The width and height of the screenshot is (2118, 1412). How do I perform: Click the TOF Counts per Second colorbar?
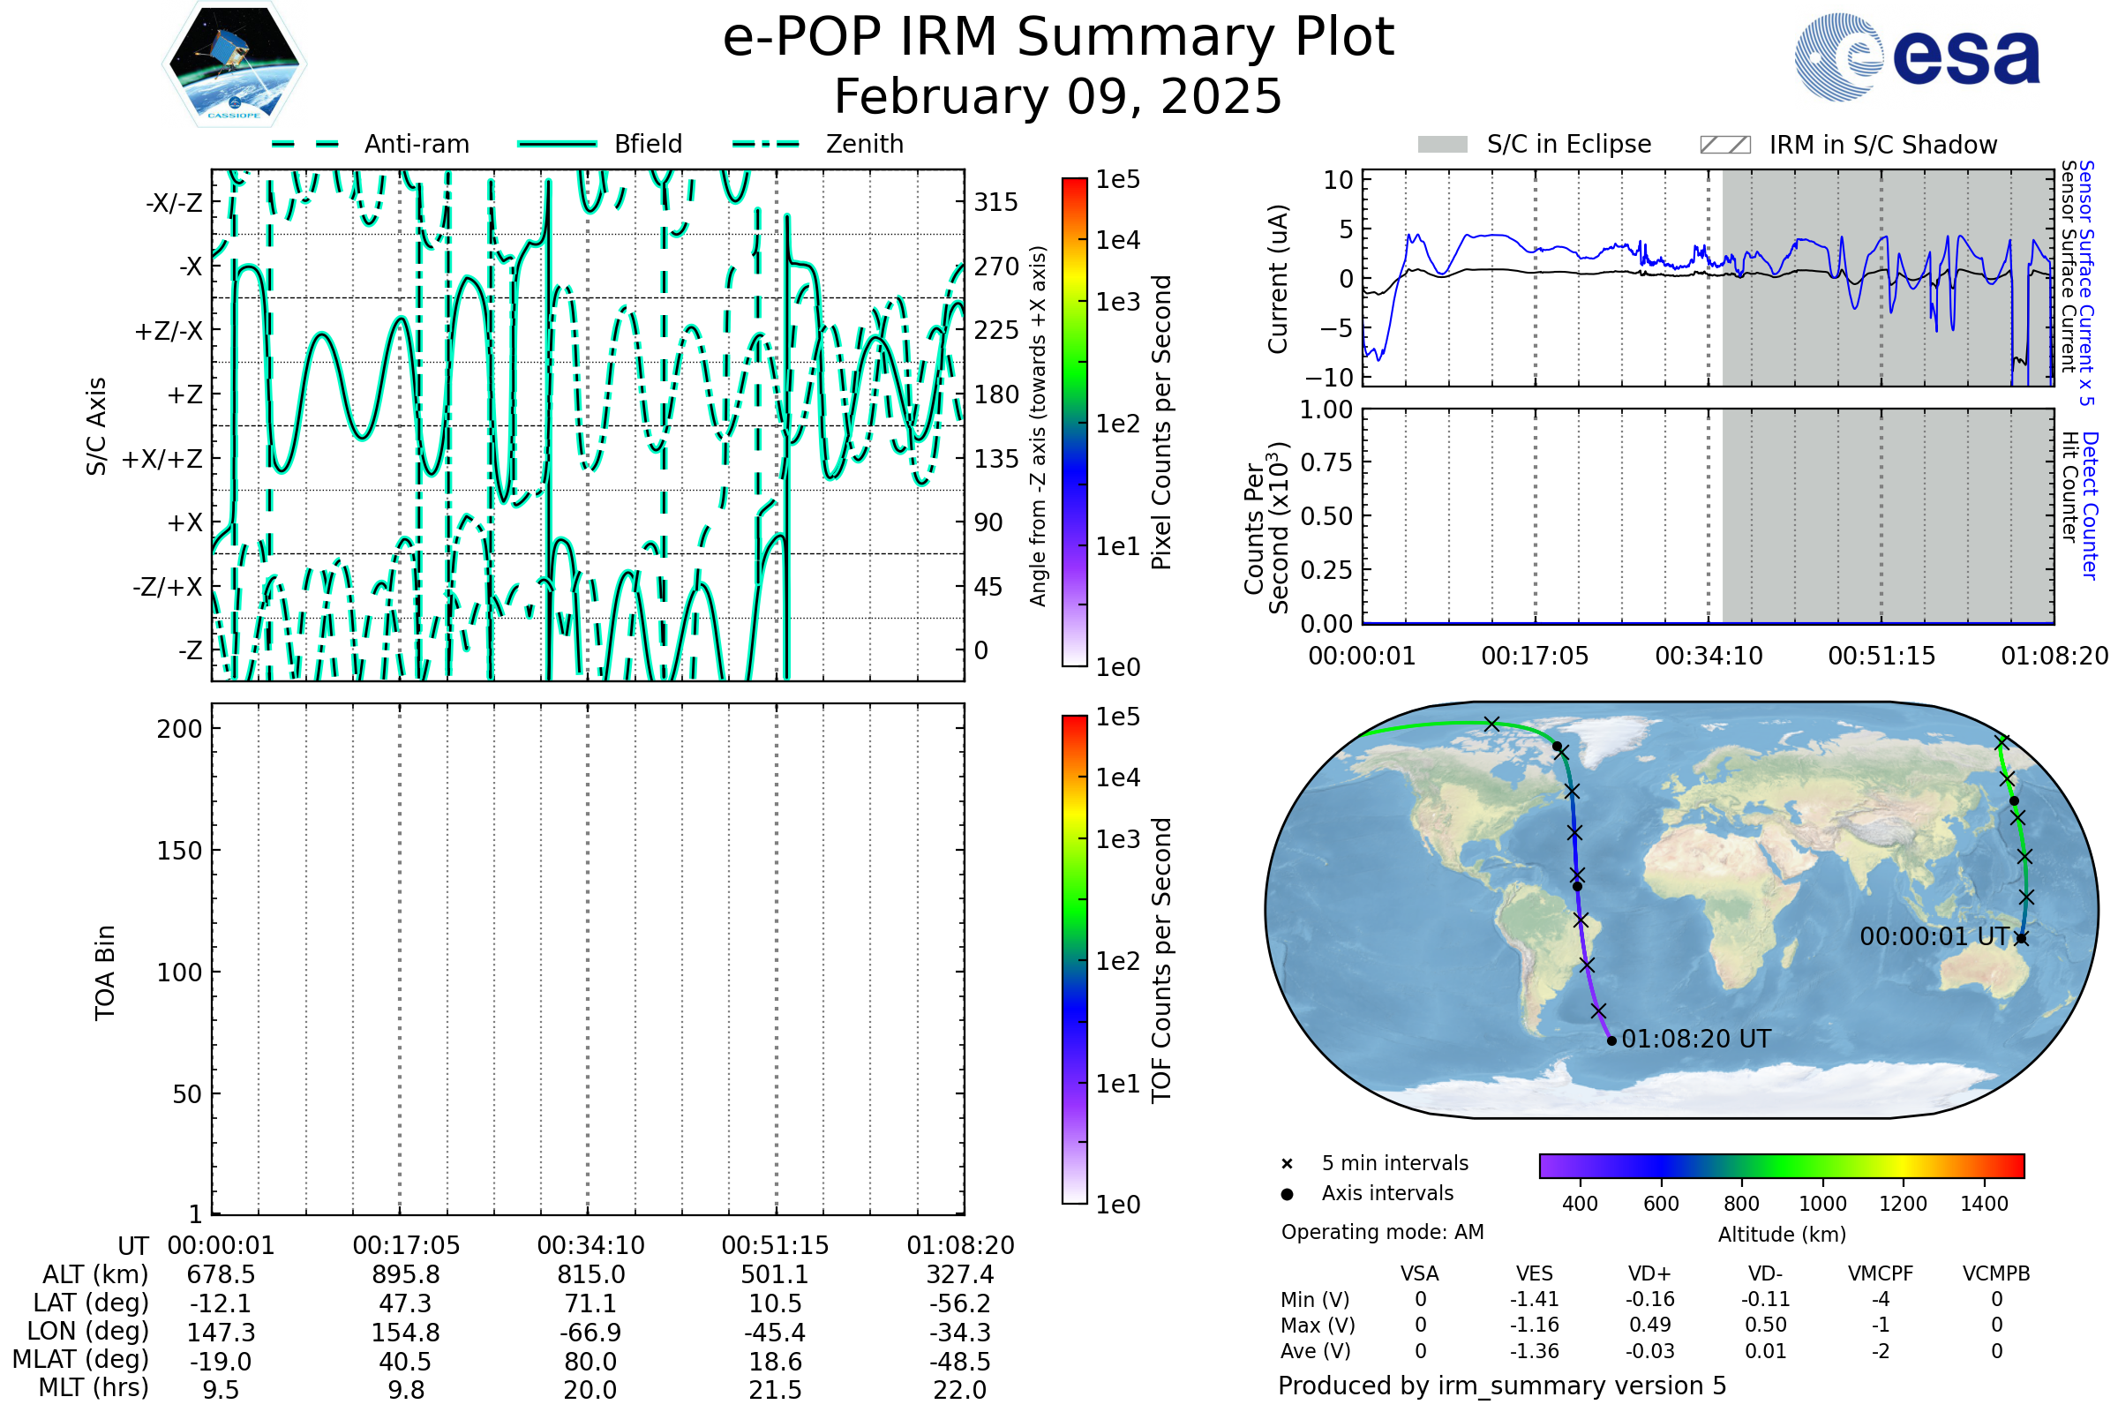pos(1074,959)
